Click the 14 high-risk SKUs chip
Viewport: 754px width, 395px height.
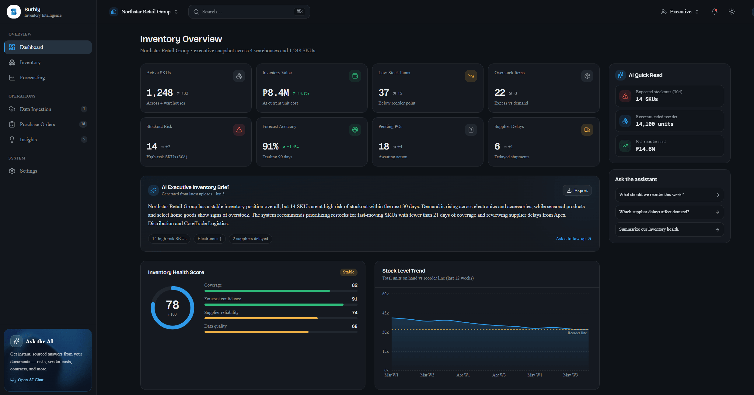point(169,239)
